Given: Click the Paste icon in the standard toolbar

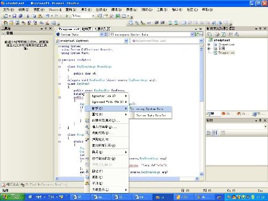Looking at the screenshot, I should pyautogui.click(x=40, y=16).
